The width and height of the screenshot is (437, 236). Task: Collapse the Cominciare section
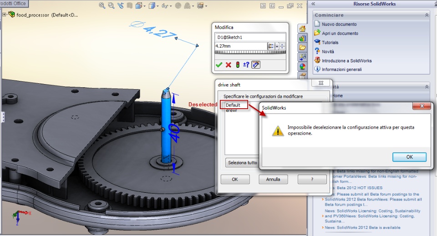pos(427,15)
